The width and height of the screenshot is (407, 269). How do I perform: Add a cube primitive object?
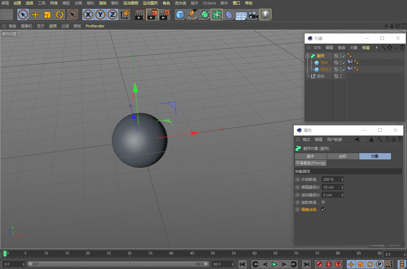[x=180, y=15]
